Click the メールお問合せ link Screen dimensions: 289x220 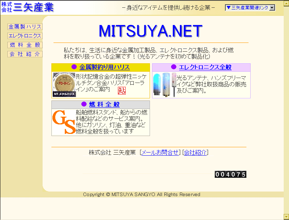[160, 153]
